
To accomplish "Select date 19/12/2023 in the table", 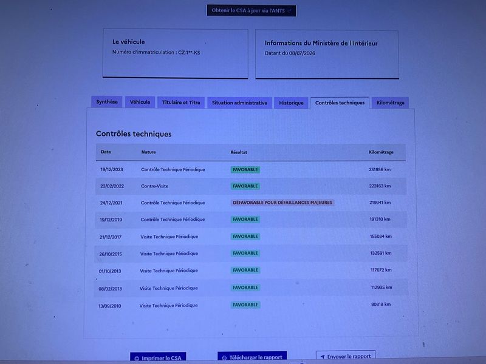I will [x=112, y=170].
